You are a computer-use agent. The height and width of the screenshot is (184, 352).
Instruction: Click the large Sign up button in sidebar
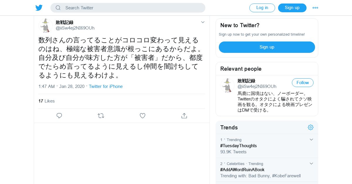point(267,47)
